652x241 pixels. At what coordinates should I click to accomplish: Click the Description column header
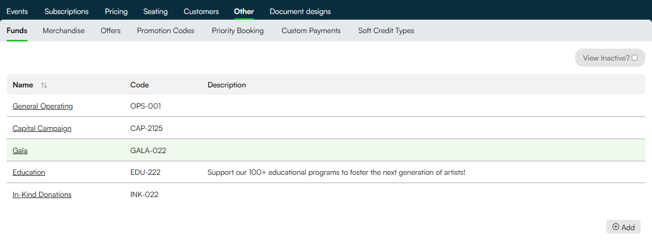(226, 85)
